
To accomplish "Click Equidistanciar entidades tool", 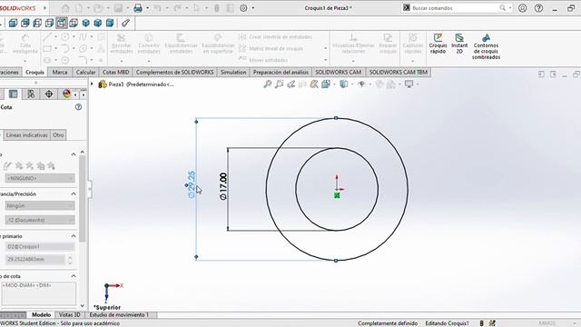I will point(181,44).
